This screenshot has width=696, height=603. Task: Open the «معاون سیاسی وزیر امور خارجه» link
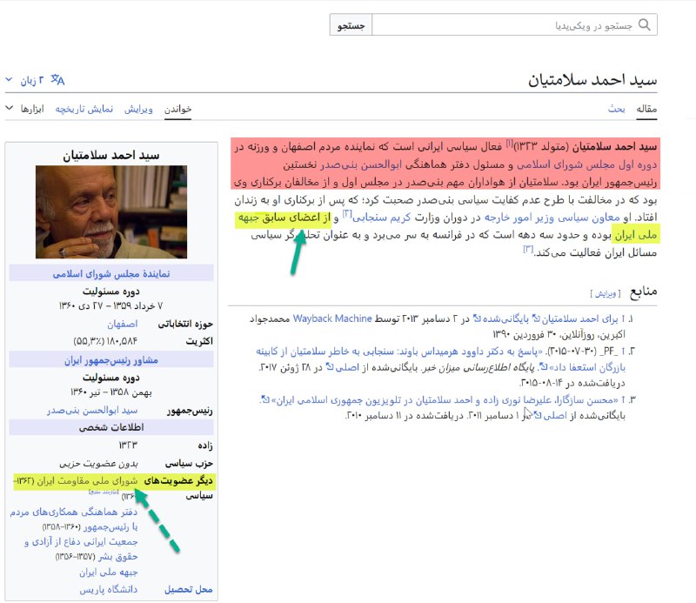(x=552, y=218)
